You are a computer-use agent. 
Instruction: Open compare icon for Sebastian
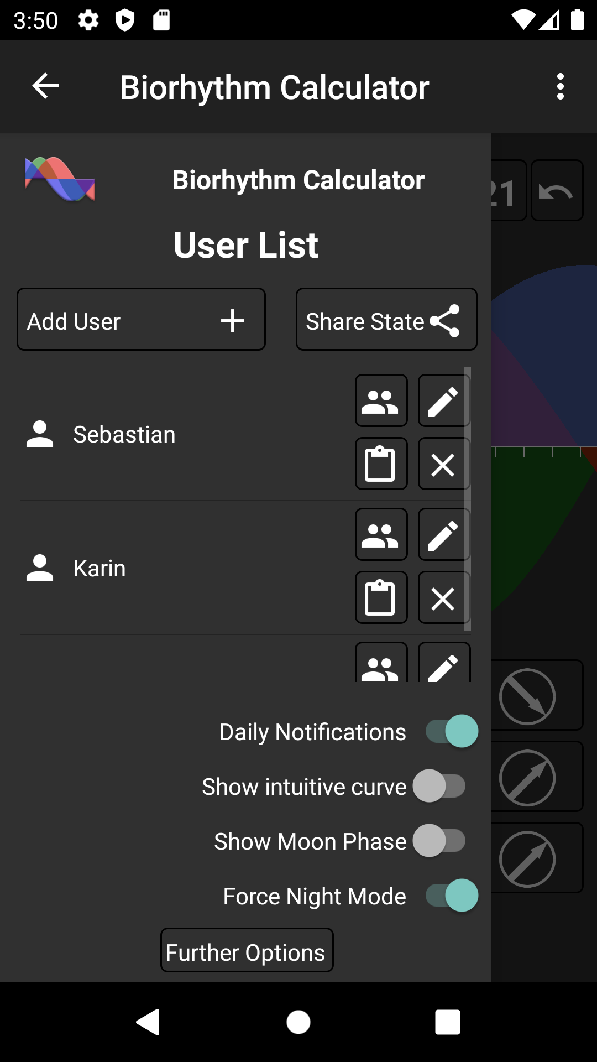(381, 400)
